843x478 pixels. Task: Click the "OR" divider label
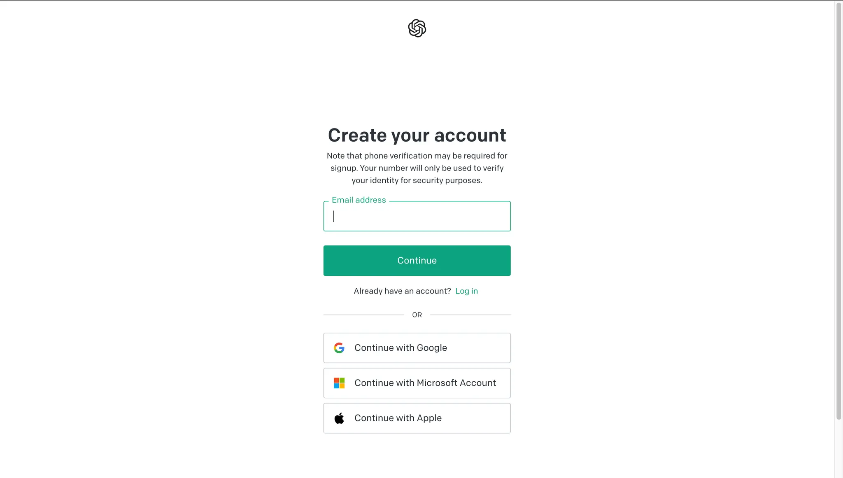417,315
